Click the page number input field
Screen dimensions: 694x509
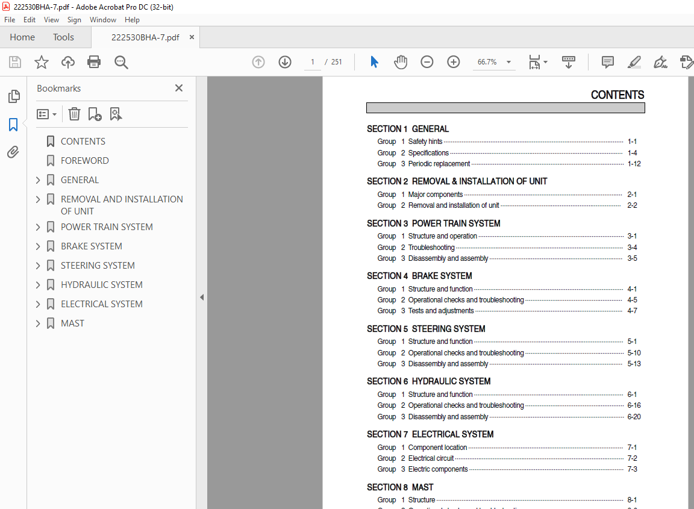(x=313, y=62)
